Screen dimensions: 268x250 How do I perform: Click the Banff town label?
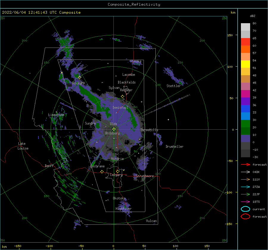pos(49,166)
